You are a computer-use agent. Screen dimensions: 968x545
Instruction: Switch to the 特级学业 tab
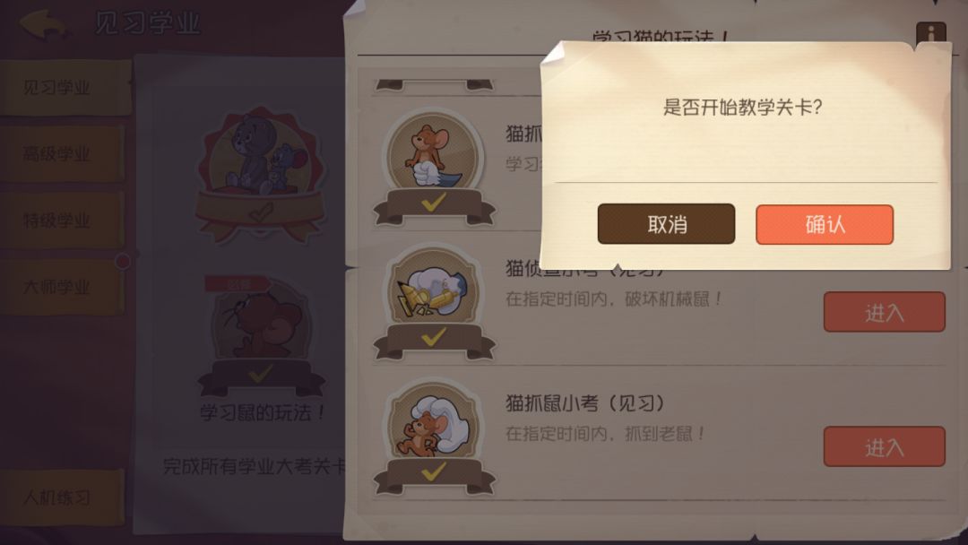62,221
